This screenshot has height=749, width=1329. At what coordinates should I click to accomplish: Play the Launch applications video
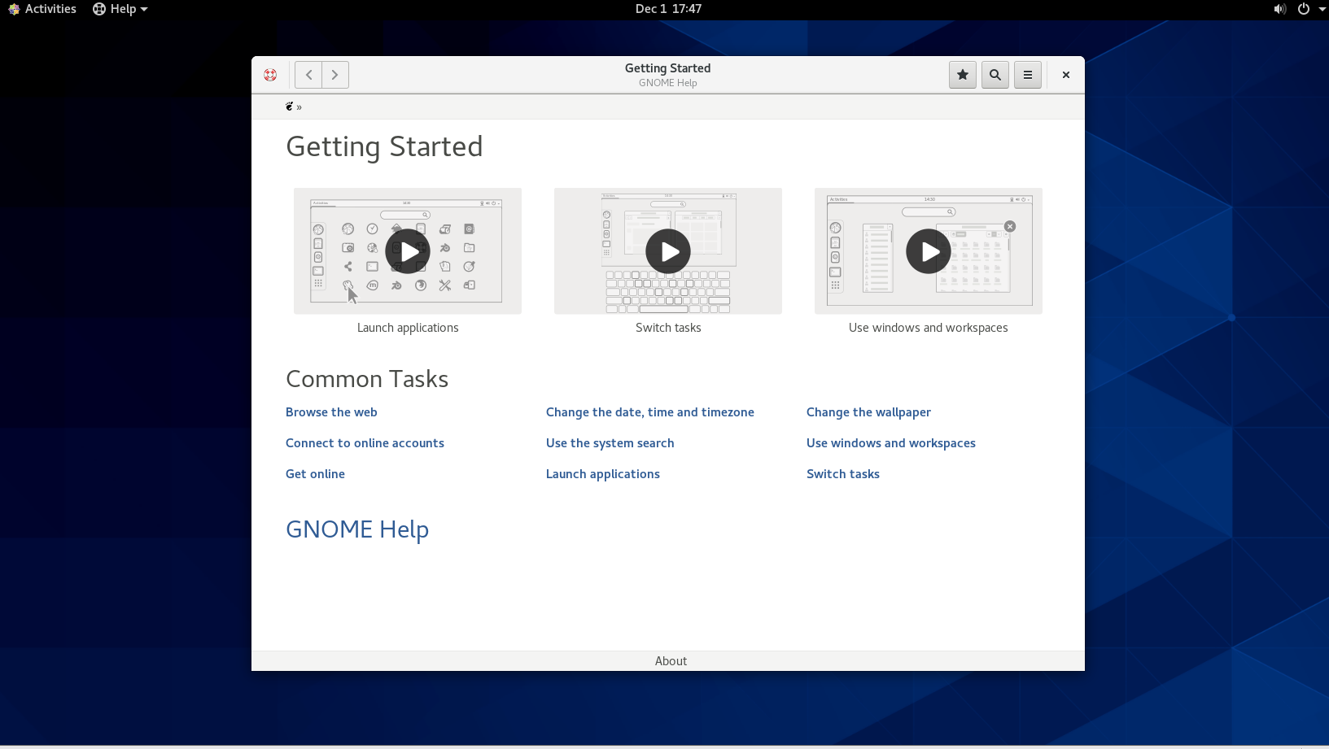click(408, 251)
